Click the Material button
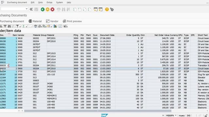 pyautogui.click(x=35, y=21)
